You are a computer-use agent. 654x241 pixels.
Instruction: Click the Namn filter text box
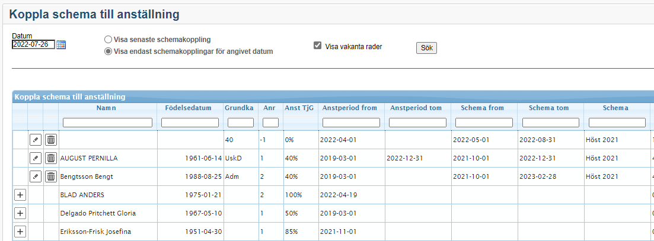tap(107, 123)
